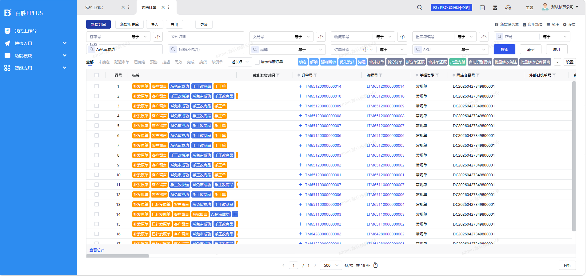
Task: Click the 设置 gear icon at top right
Action: pyautogui.click(x=565, y=25)
